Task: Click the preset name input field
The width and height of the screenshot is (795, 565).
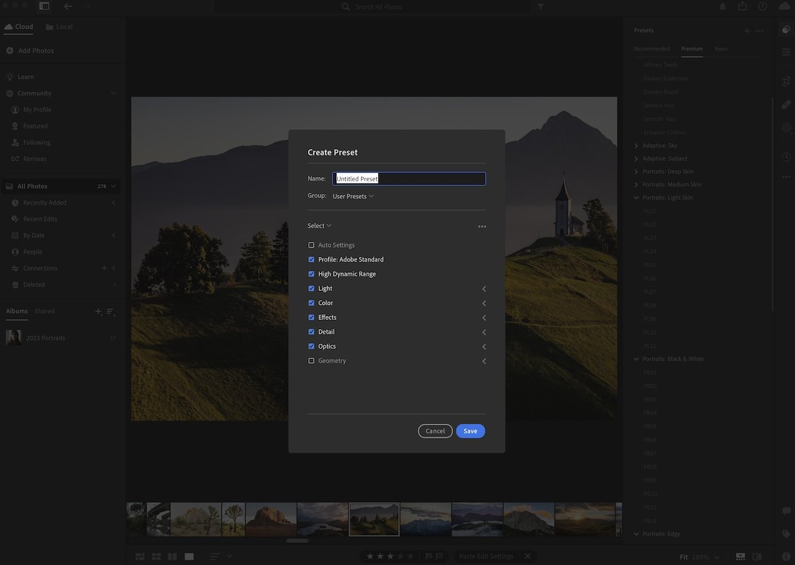Action: coord(408,178)
